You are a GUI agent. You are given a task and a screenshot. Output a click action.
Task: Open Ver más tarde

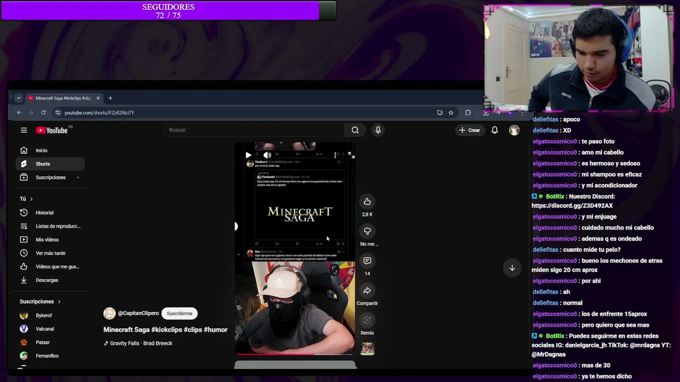click(50, 253)
